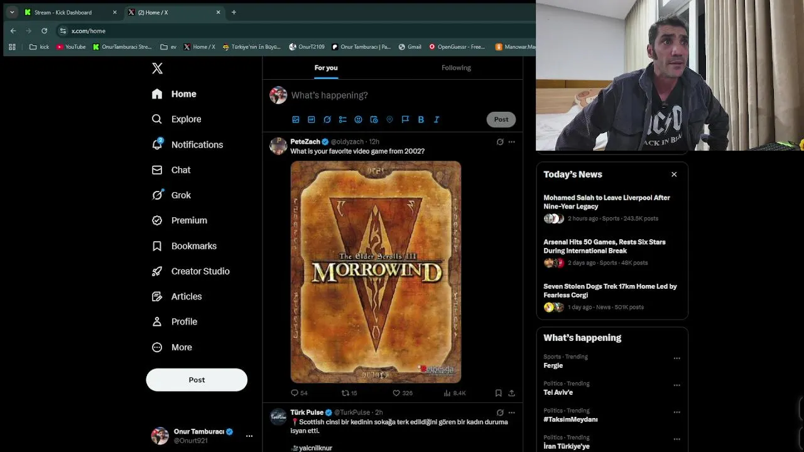
Task: Open Mohamed Salah to Leave Liverpool story
Action: point(612,208)
